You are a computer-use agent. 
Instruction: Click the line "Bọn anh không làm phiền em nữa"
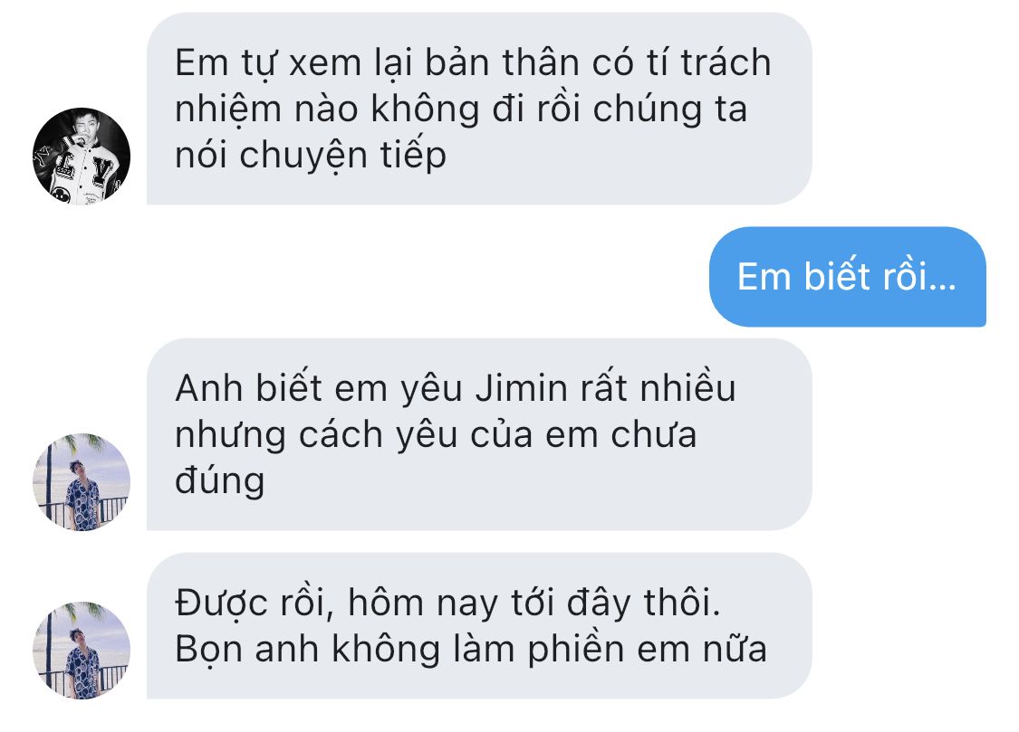point(471,649)
